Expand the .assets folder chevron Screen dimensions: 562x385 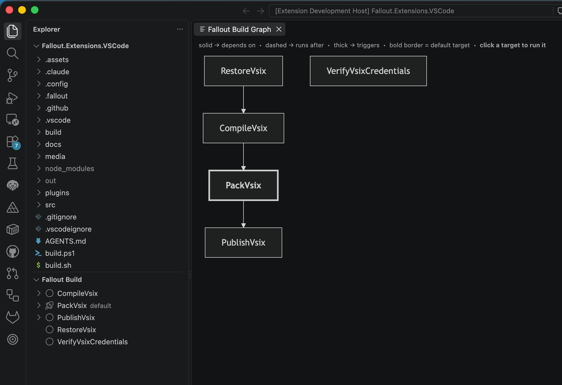click(39, 60)
